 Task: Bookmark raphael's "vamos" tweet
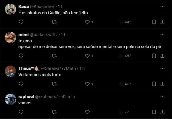(x=154, y=112)
